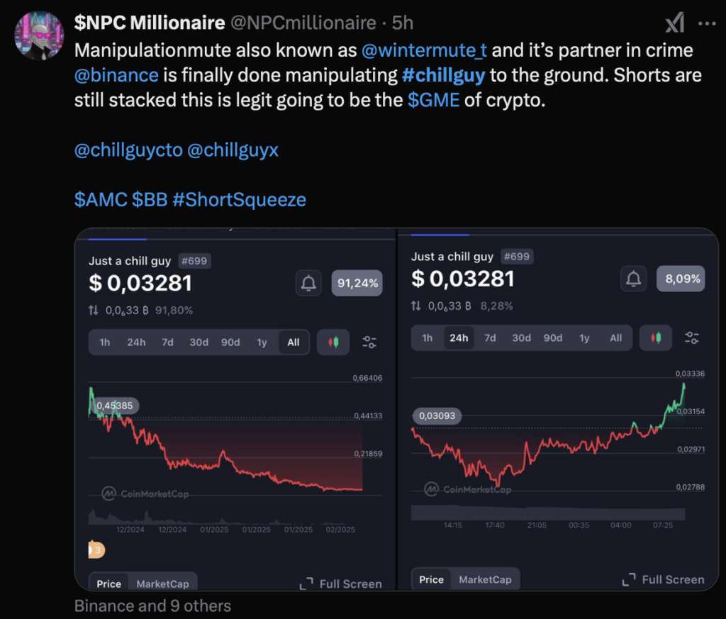Switch right chart to All timeframe
726x619 pixels.
615,338
